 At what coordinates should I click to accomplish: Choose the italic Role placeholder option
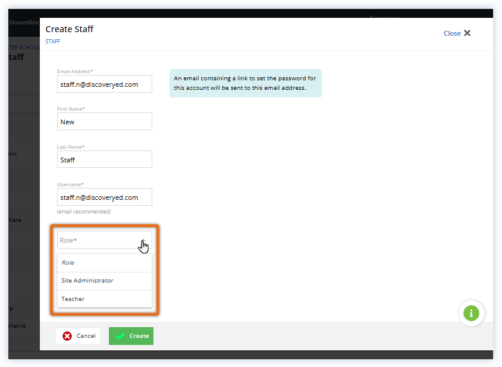[104, 263]
